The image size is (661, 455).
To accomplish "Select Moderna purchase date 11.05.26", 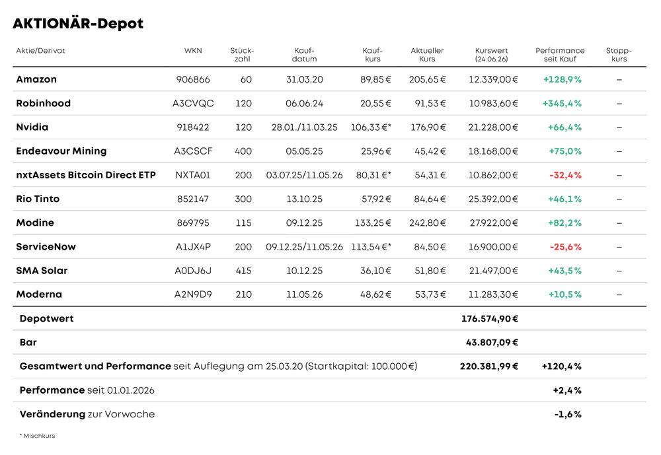I will point(304,295).
